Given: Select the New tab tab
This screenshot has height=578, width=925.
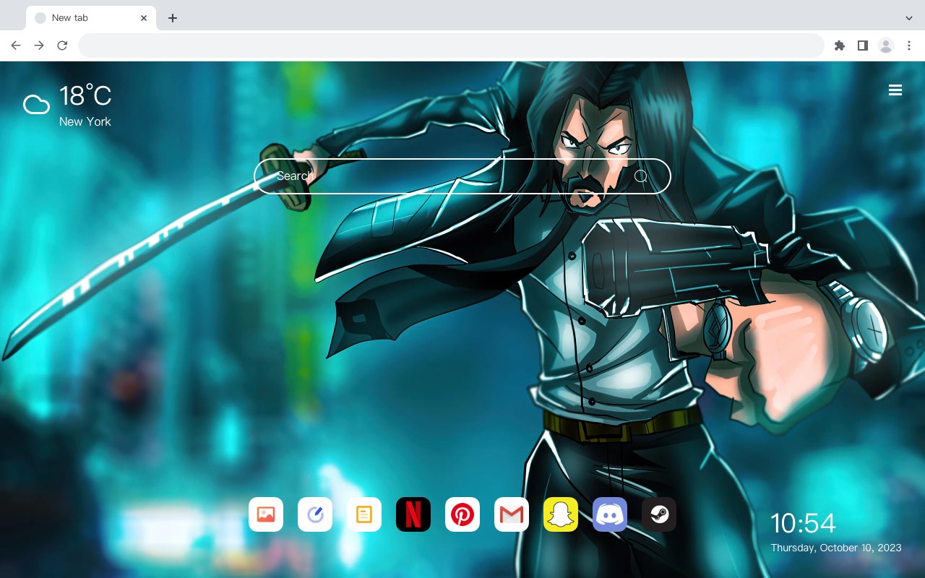Looking at the screenshot, I should click(91, 18).
